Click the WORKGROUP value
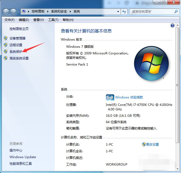This screenshot has height=173, width=181. (117, 164)
